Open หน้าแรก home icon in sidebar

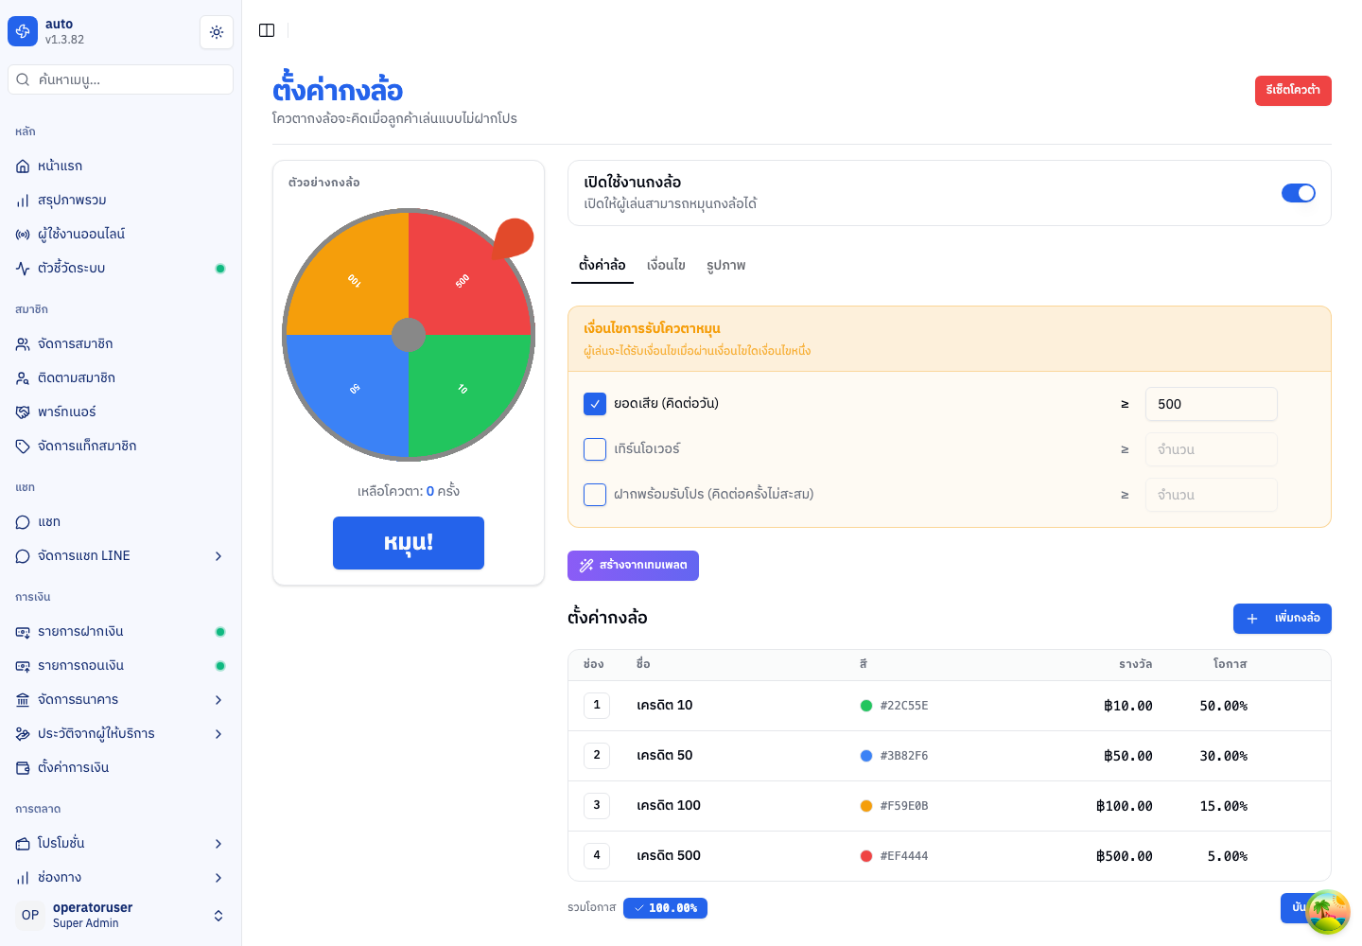23,166
